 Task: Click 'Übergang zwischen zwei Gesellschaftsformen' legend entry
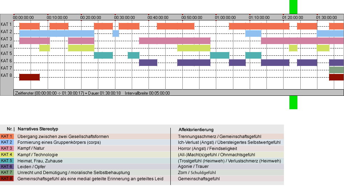(x=63, y=136)
